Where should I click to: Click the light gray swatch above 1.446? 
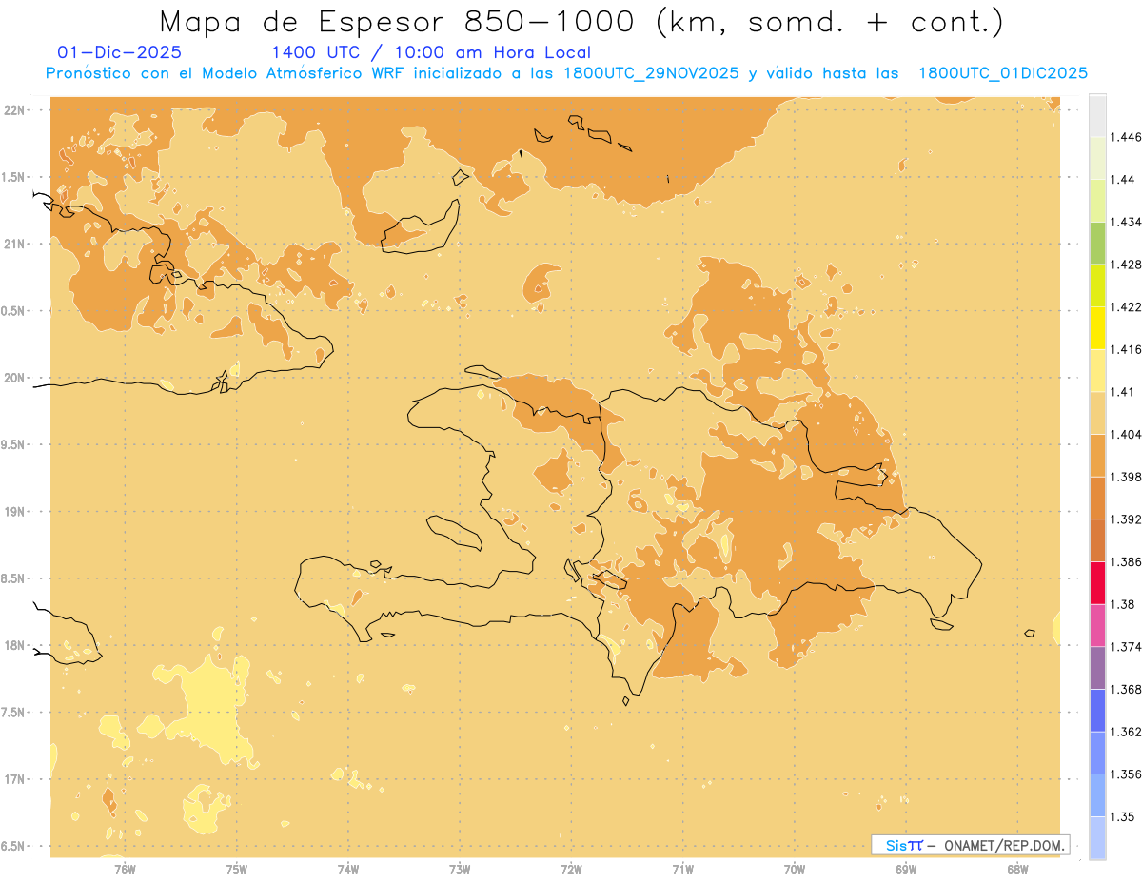coord(1097,115)
